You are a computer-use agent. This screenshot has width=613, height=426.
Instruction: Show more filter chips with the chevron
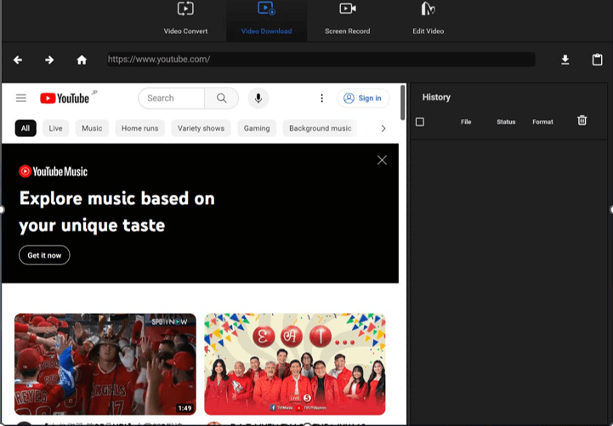click(x=383, y=128)
